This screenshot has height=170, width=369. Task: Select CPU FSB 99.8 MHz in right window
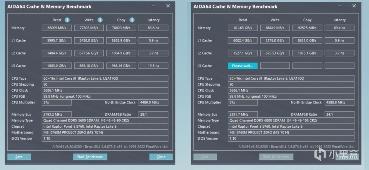pos(291,96)
